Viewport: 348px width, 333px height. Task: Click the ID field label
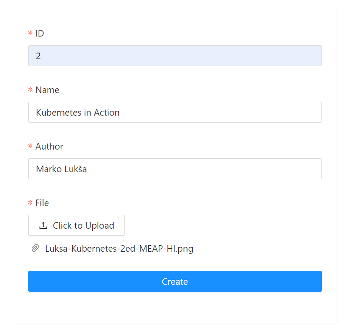[x=40, y=33]
